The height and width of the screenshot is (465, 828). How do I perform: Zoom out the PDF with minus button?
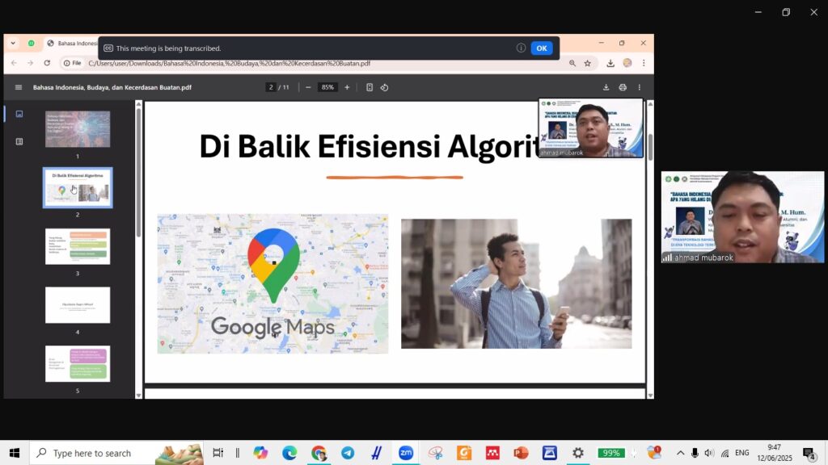click(x=308, y=87)
